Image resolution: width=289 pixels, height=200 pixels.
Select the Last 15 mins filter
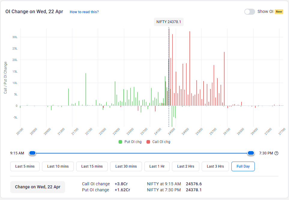[92, 166]
